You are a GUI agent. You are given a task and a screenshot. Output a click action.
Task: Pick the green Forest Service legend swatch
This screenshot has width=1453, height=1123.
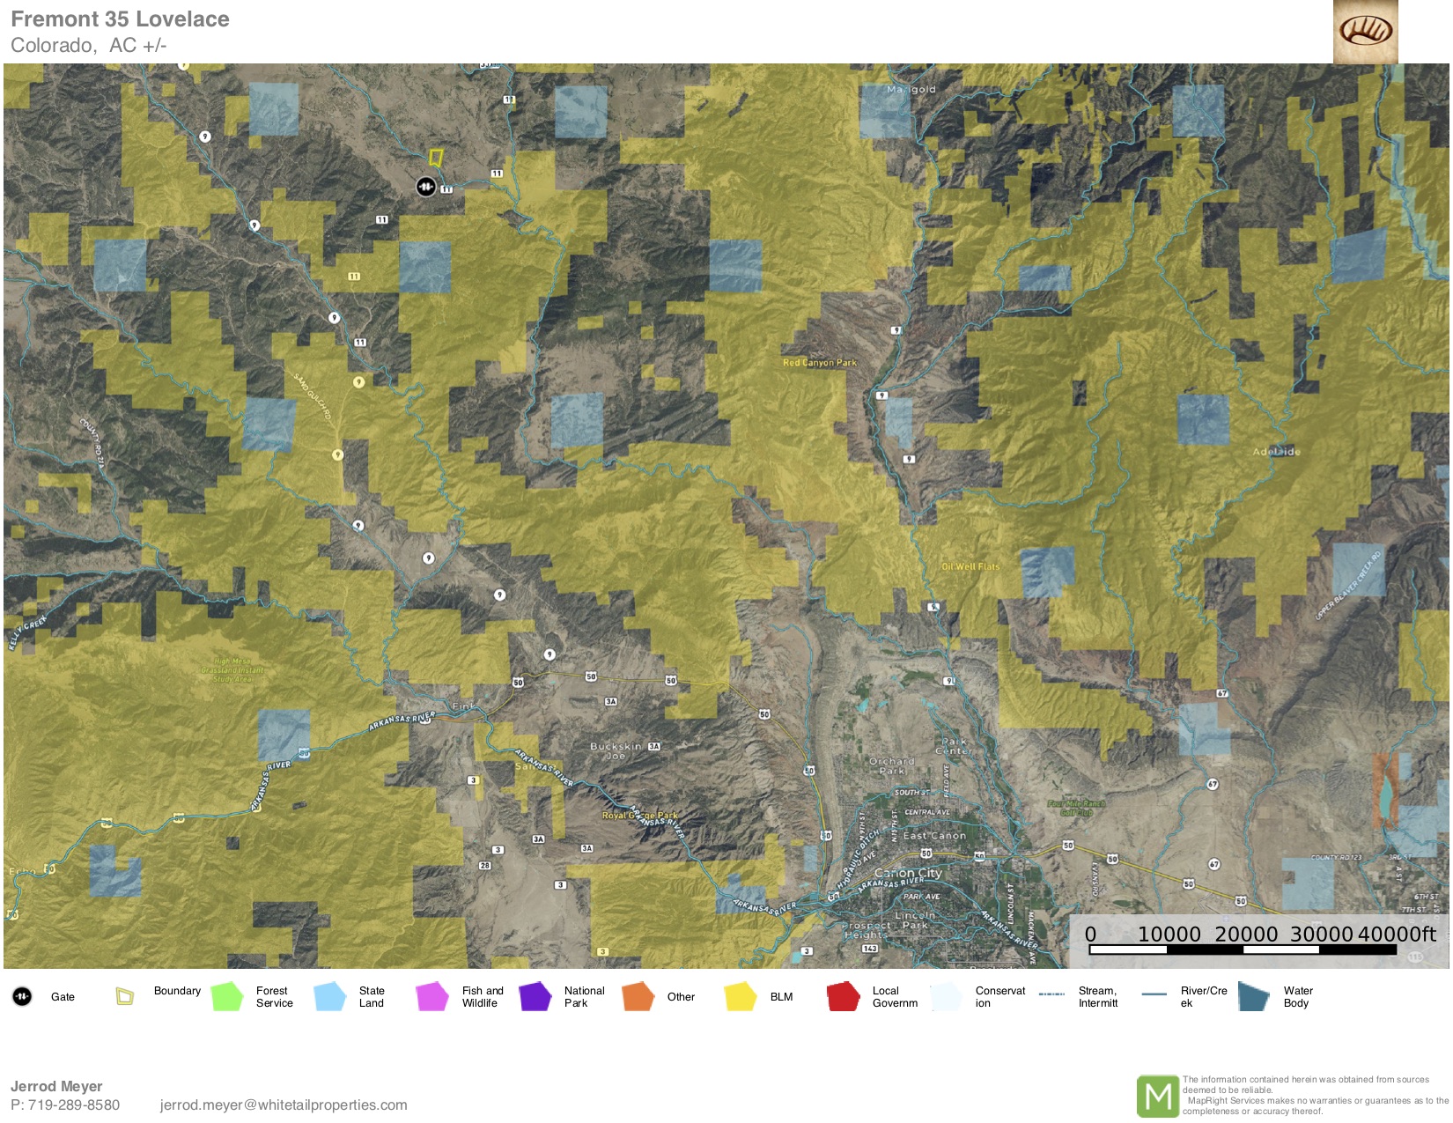(x=227, y=996)
